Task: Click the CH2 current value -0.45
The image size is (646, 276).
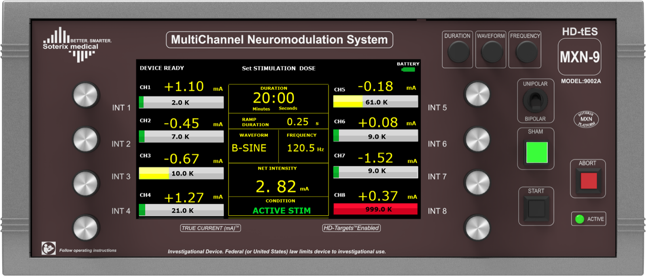Action: 182,123
